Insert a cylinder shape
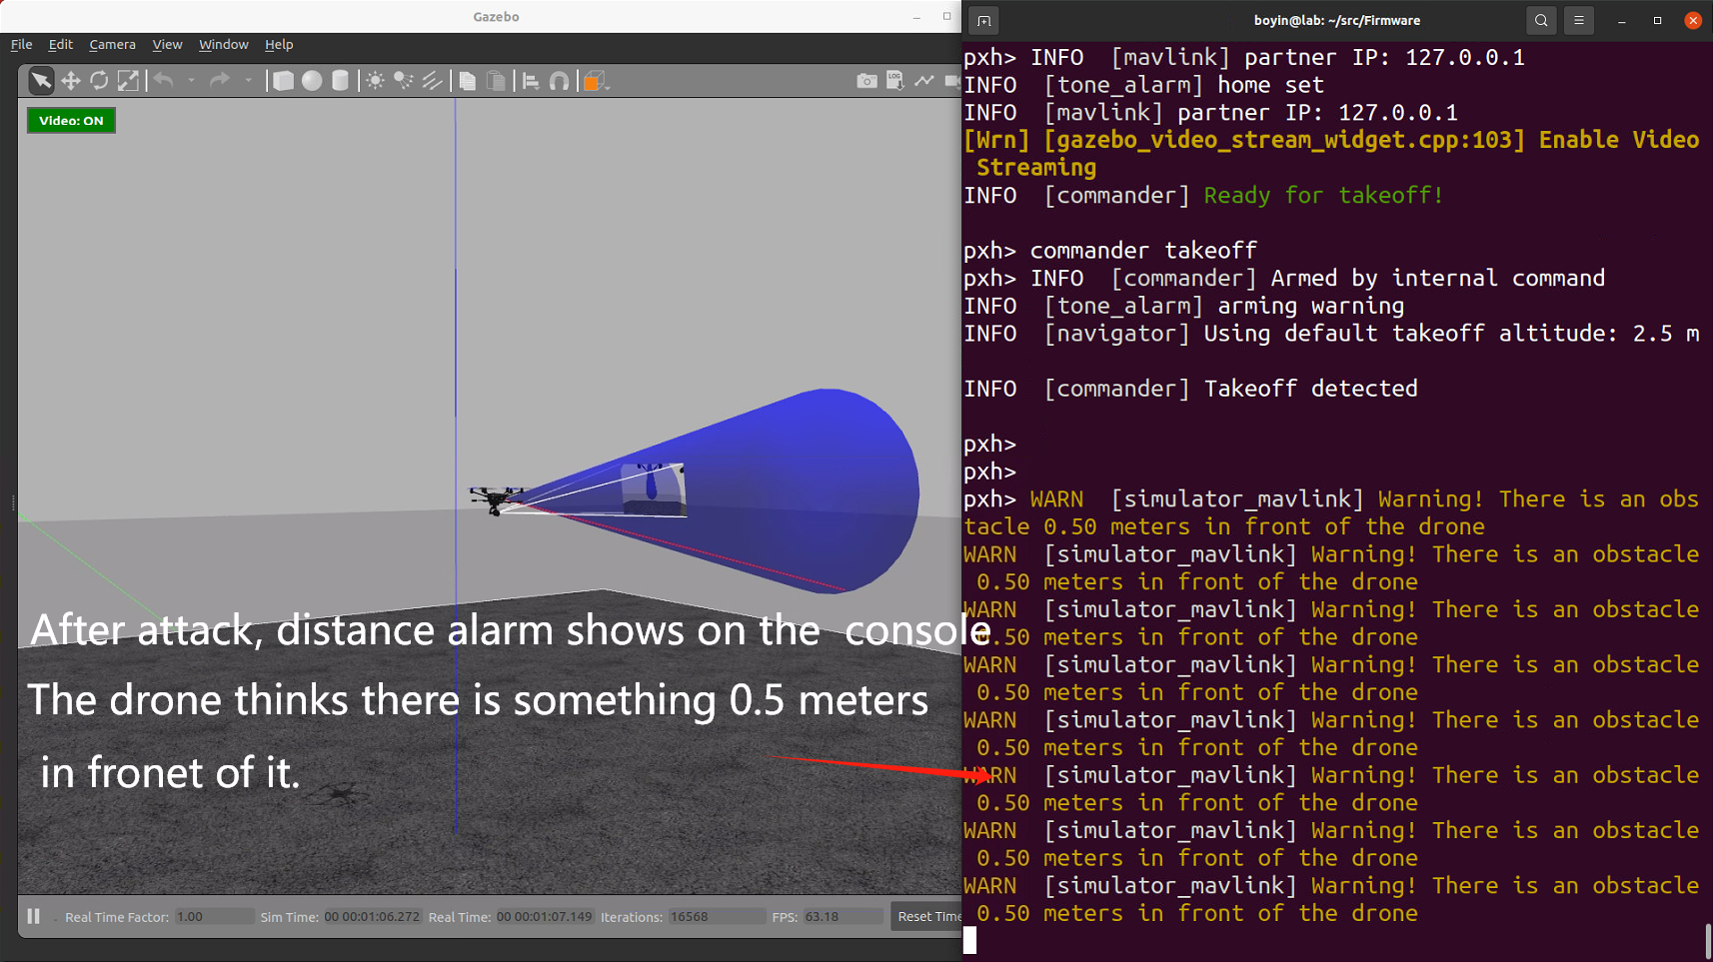This screenshot has width=1713, height=962. (340, 81)
